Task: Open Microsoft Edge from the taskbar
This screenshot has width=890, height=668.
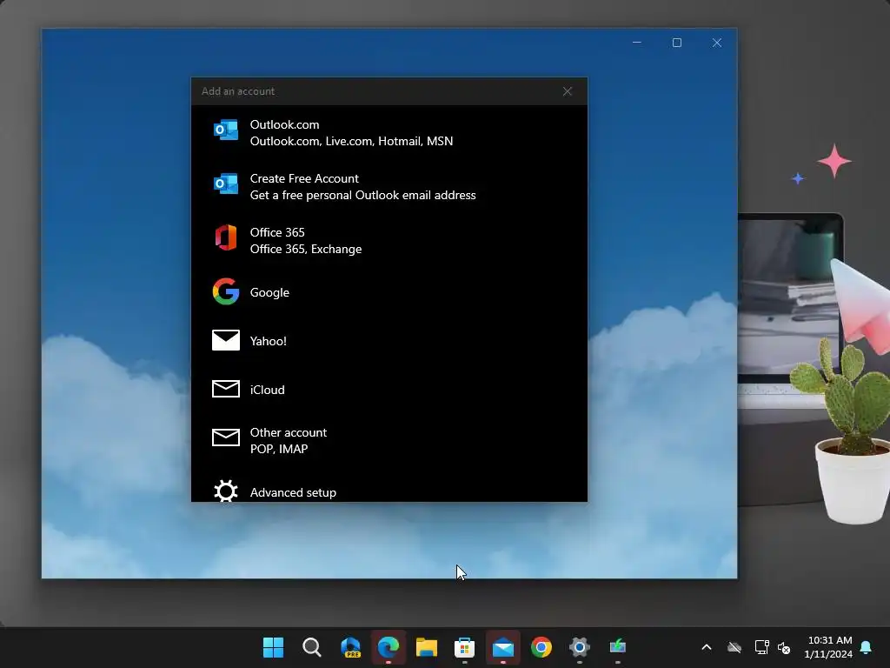Action: click(x=389, y=647)
